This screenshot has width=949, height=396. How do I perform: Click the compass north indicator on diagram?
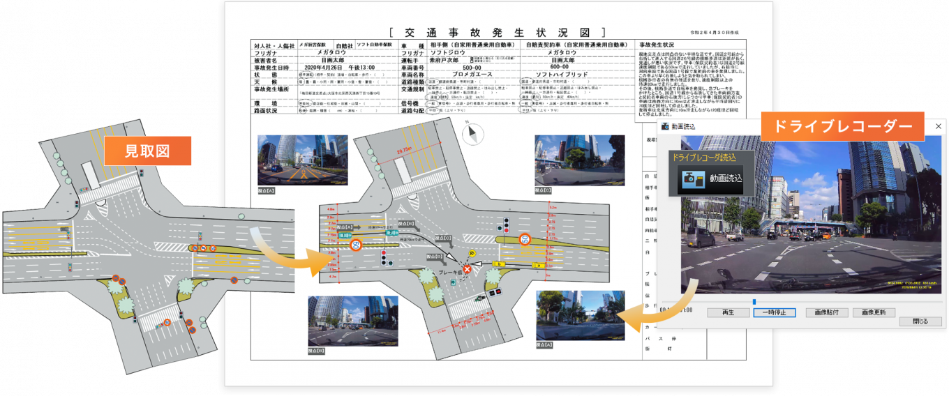tap(474, 132)
